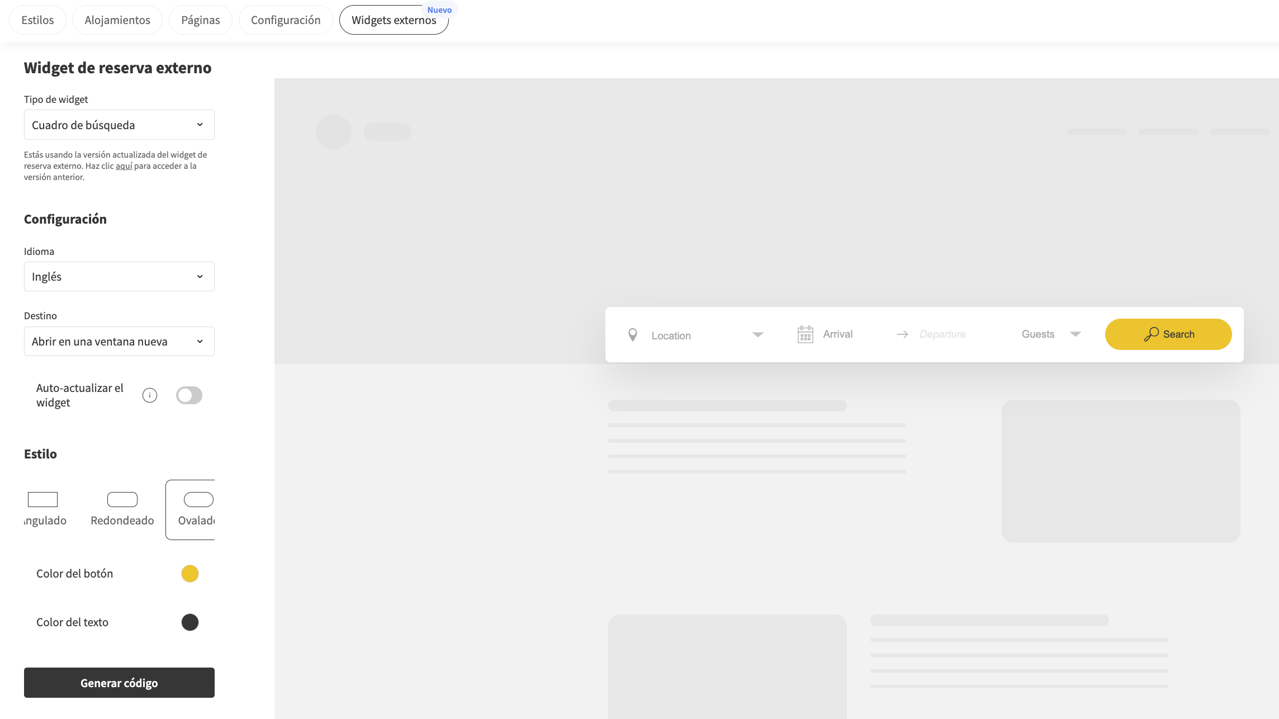
Task: Click the arrow icon before Departure
Action: (902, 334)
